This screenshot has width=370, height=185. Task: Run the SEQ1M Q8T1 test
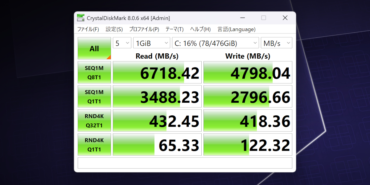94,72
